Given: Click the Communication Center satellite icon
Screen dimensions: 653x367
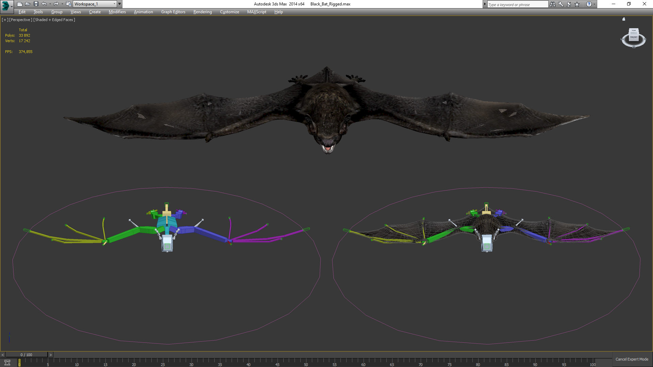Looking at the screenshot, I should 569,4.
